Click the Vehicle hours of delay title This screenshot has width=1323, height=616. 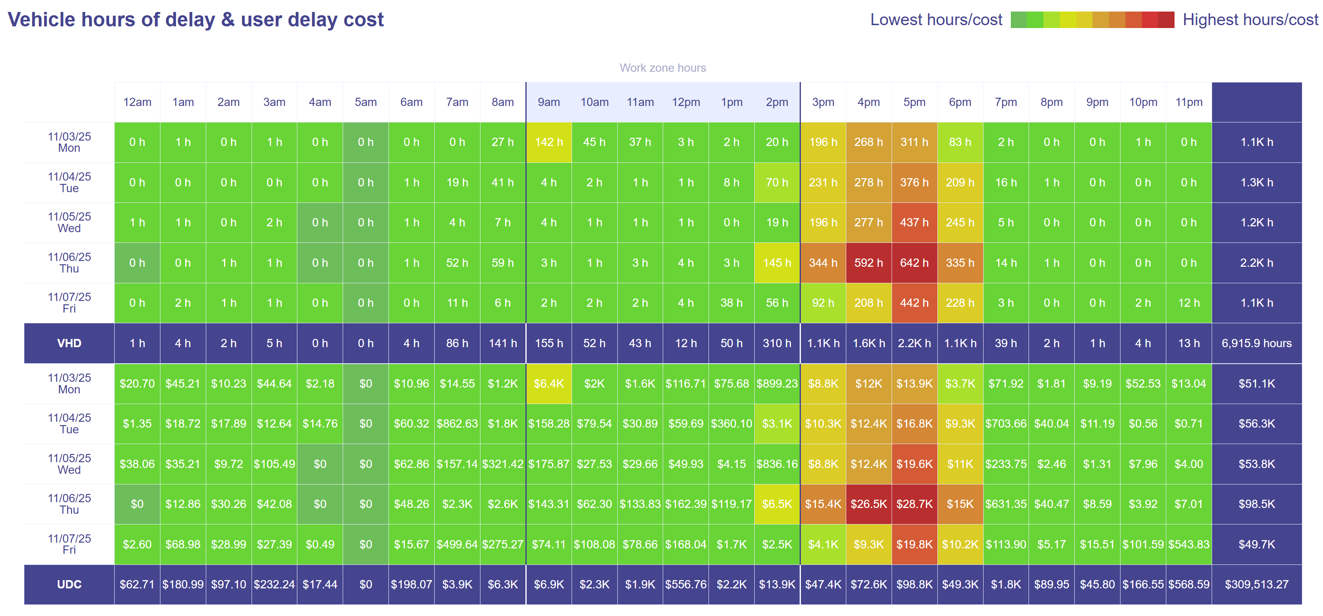point(195,19)
